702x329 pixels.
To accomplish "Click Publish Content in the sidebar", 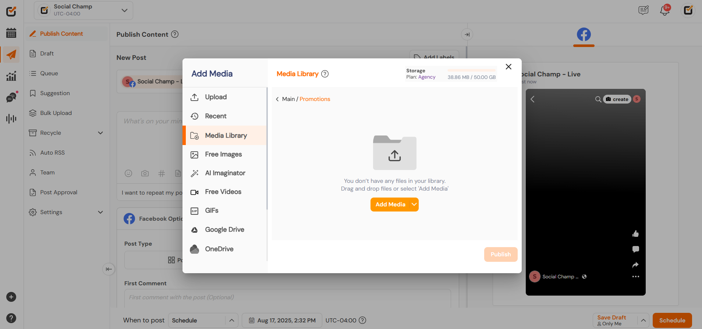I will coord(67,34).
